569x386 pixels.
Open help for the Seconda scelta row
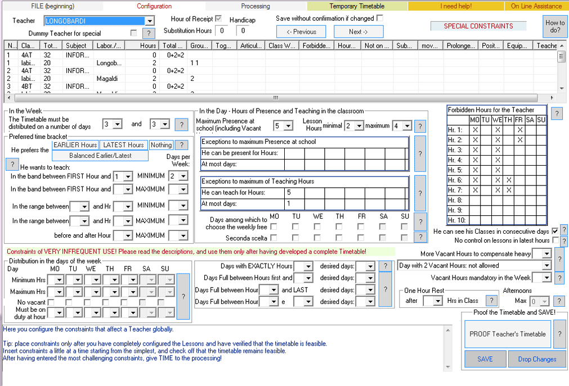pyautogui.click(x=420, y=237)
